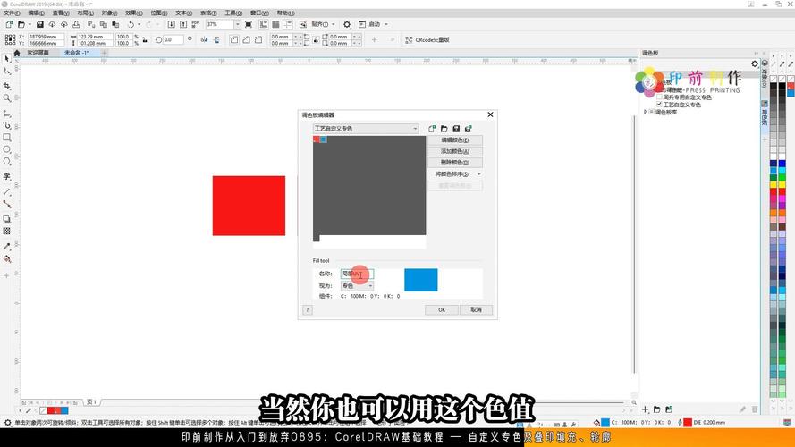Click open palette folder icon in editor
Image resolution: width=795 pixels, height=447 pixels.
pos(444,129)
